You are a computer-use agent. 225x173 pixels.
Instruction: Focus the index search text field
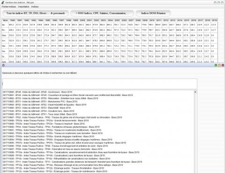tap(100, 84)
